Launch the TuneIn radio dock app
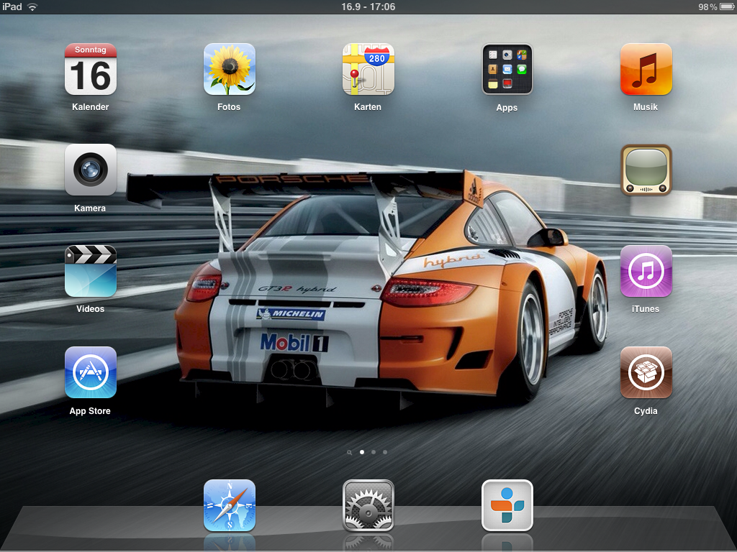This screenshot has width=737, height=552. tap(507, 505)
